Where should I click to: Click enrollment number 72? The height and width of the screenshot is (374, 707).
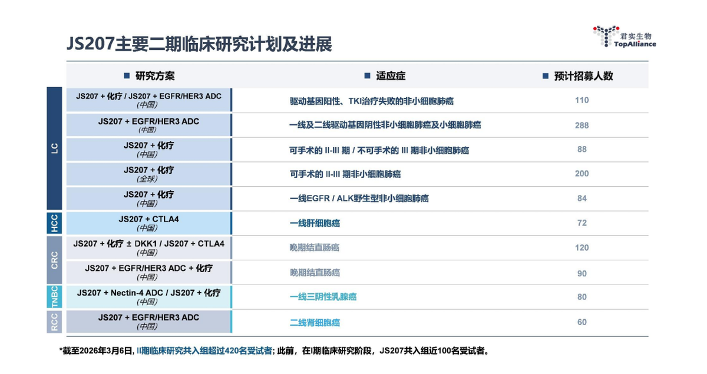pos(582,223)
